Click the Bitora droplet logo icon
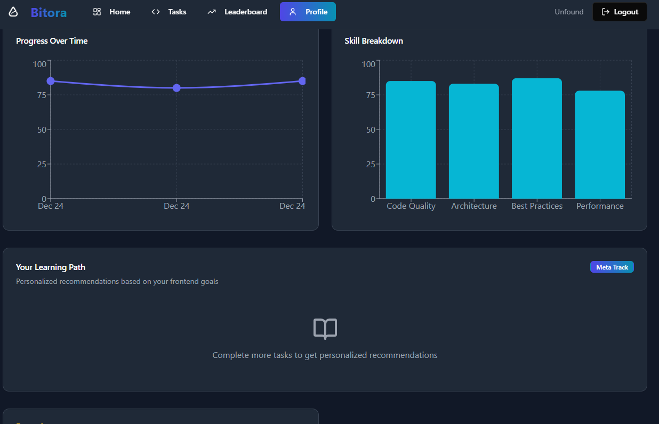Screen dimensions: 659x424 (x=13, y=11)
